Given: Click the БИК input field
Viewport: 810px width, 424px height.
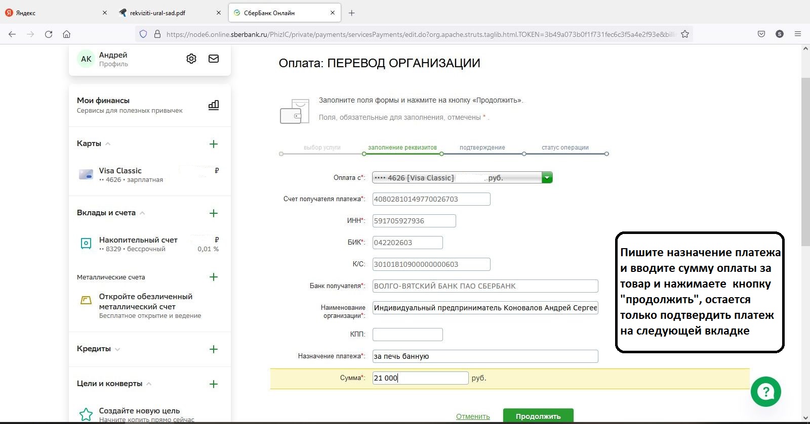Looking at the screenshot, I should coord(408,243).
